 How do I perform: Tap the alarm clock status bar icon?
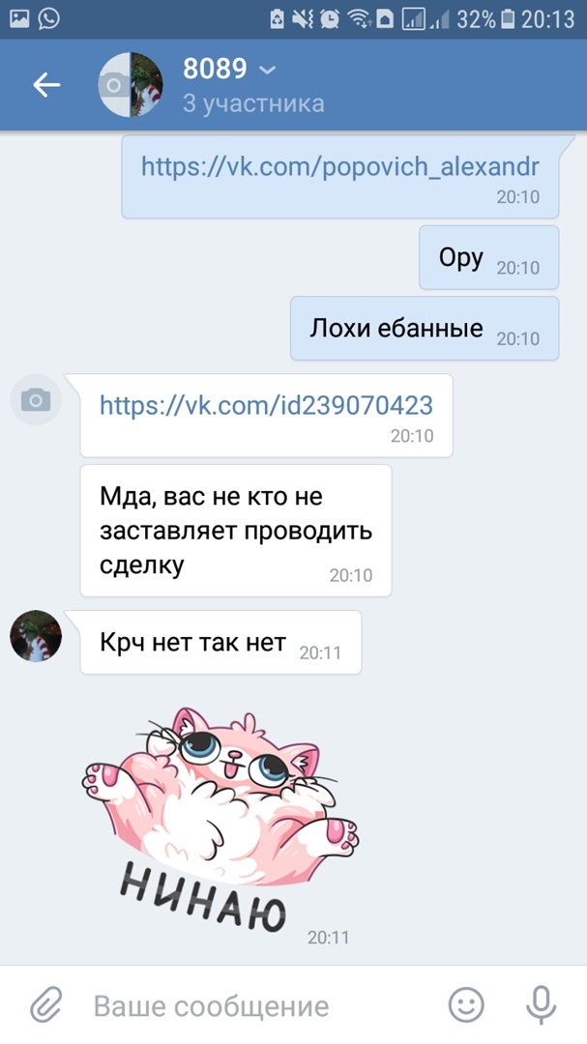(329, 19)
